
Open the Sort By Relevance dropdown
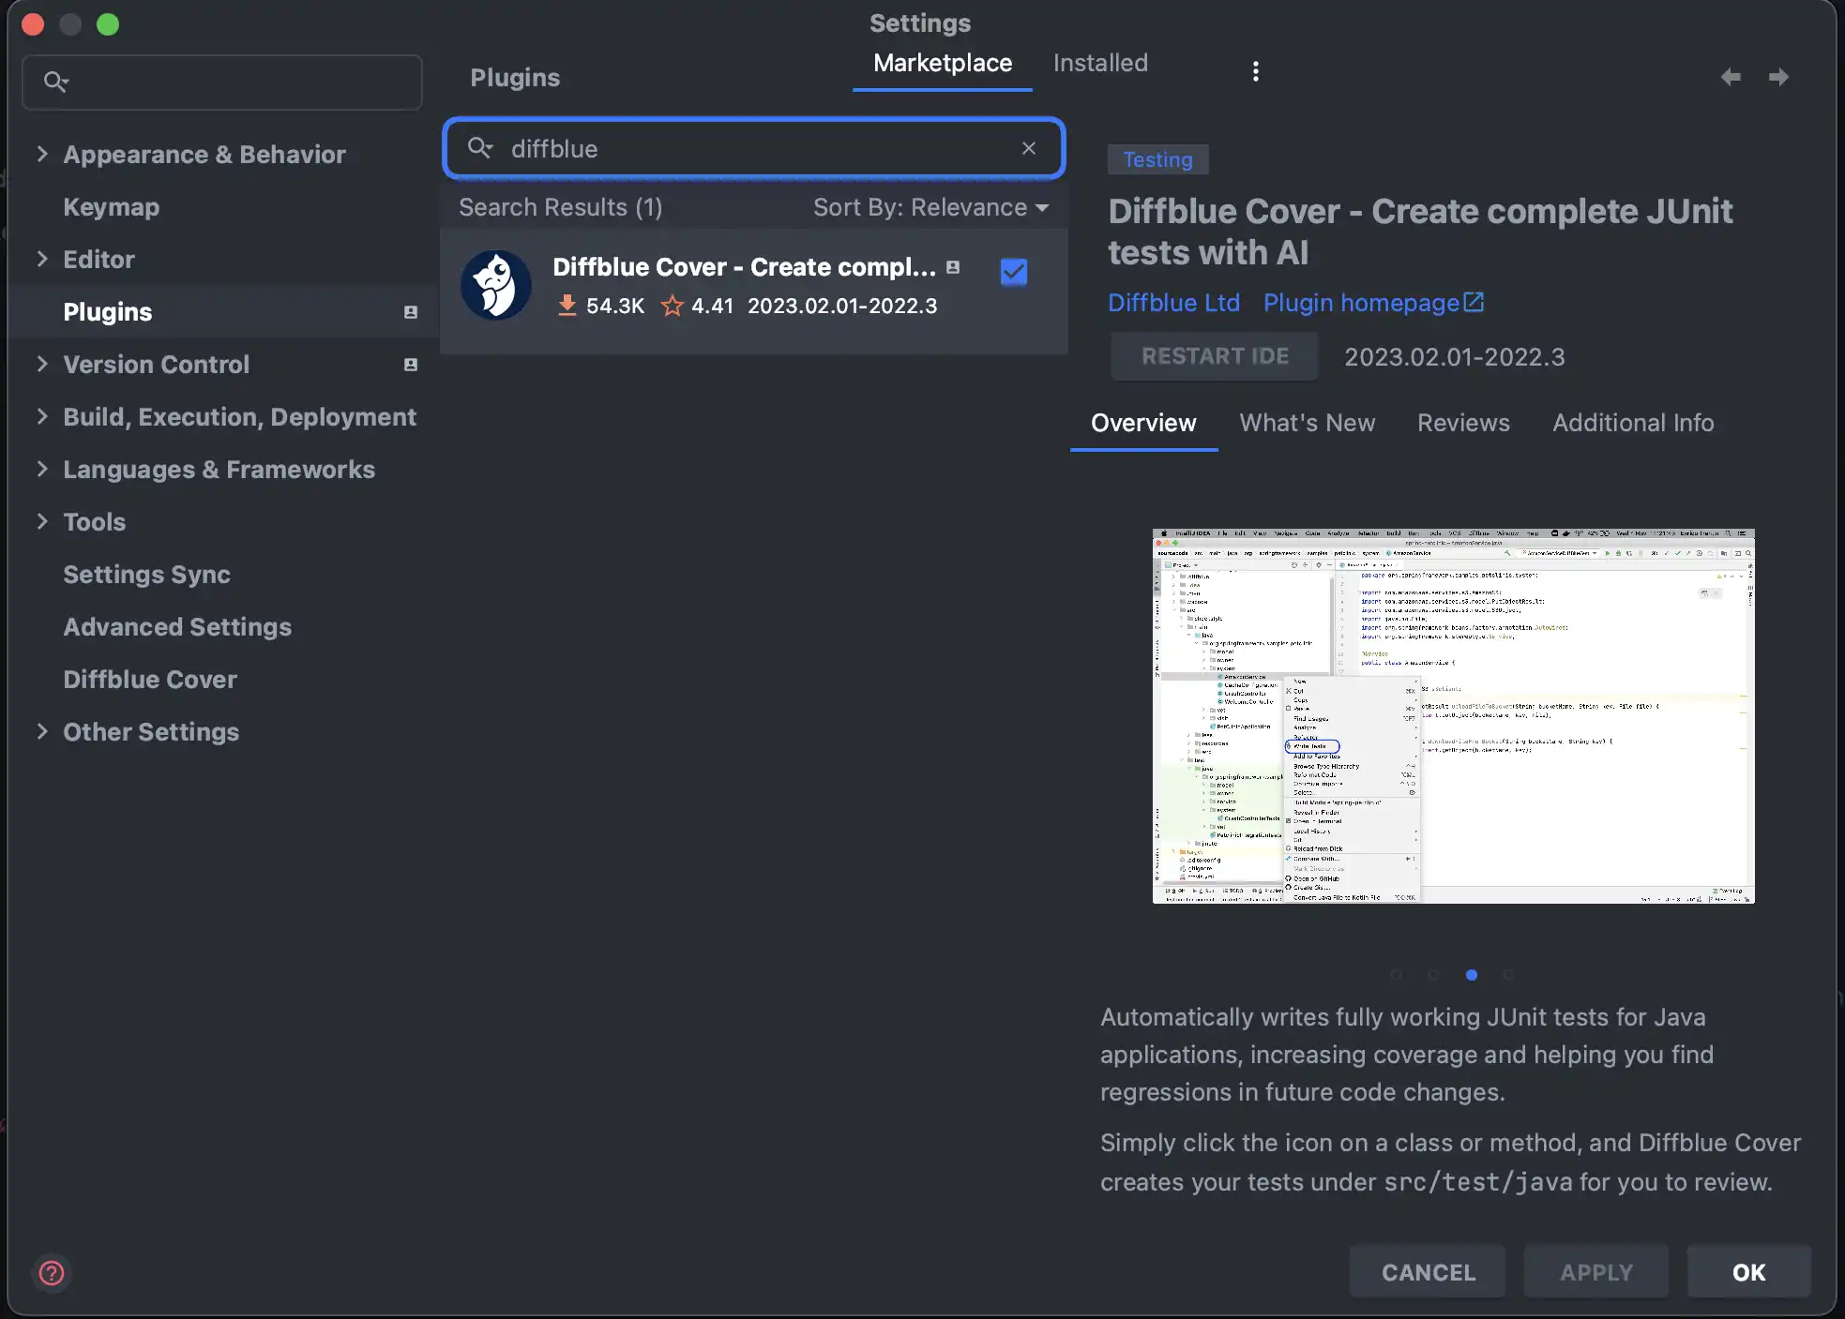click(x=930, y=207)
